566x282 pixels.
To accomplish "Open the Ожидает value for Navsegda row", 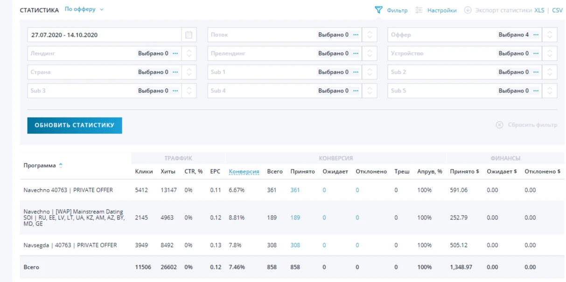I will [x=324, y=245].
